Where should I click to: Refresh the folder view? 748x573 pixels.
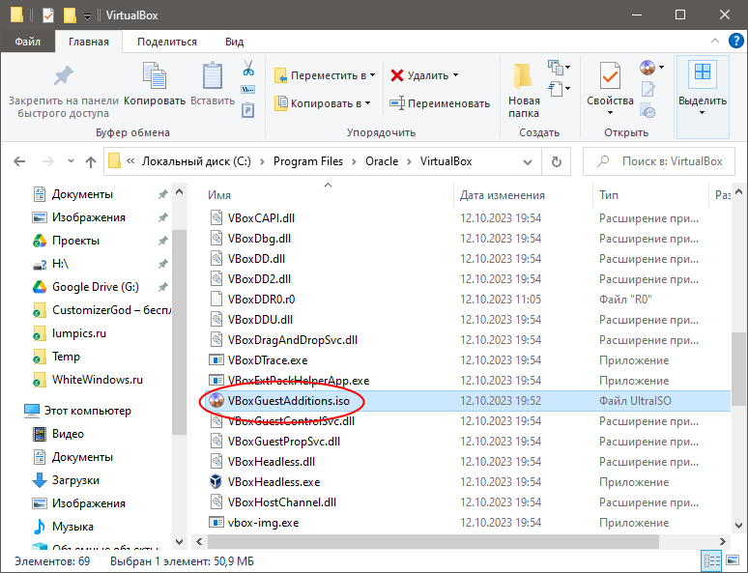click(x=557, y=161)
